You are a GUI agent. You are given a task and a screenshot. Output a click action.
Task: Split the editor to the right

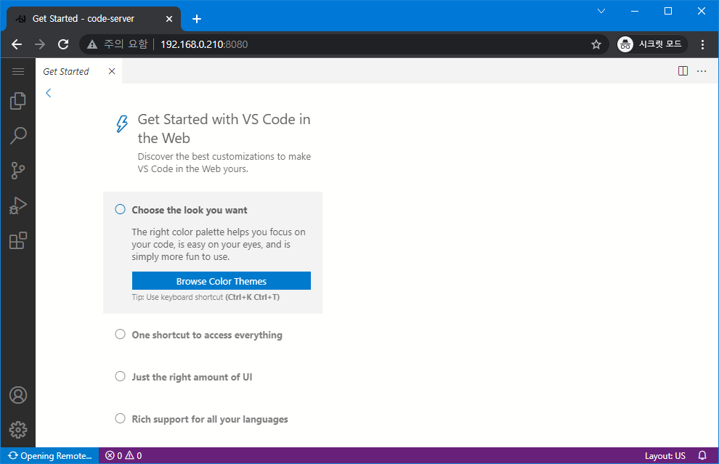click(683, 70)
